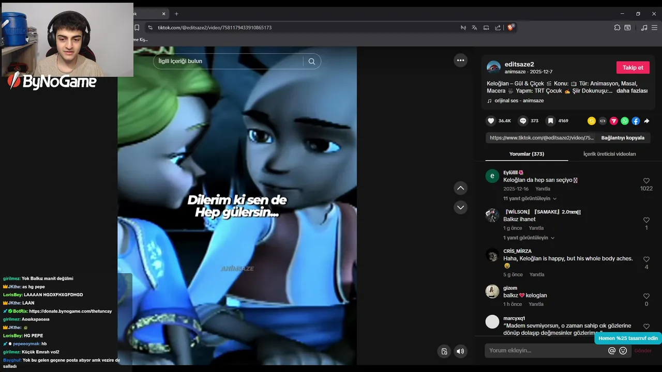
Task: Click the Takip et follow button
Action: [633, 68]
